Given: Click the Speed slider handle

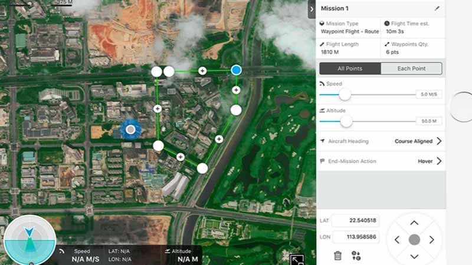Looking at the screenshot, I should [x=345, y=94].
